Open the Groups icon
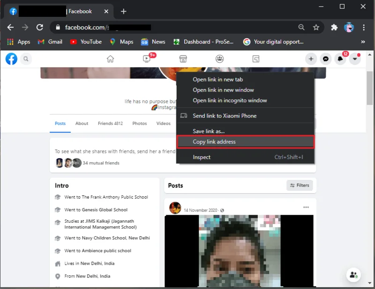375x289 pixels. click(219, 59)
